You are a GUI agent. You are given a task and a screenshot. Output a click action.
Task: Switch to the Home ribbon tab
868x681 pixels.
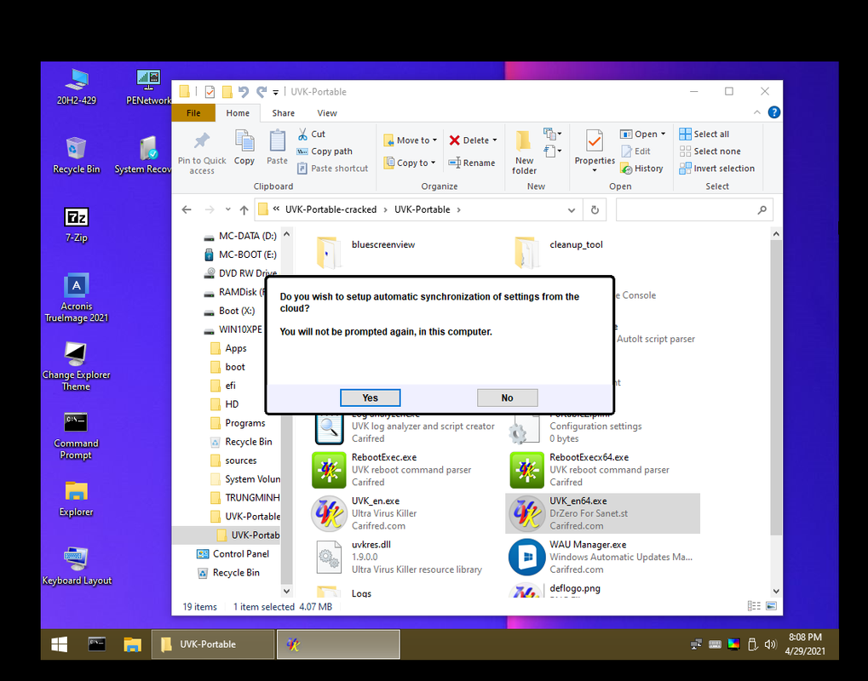pyautogui.click(x=238, y=113)
